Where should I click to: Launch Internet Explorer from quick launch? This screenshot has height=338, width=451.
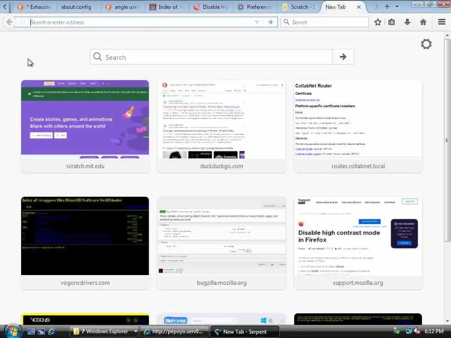[x=52, y=331]
